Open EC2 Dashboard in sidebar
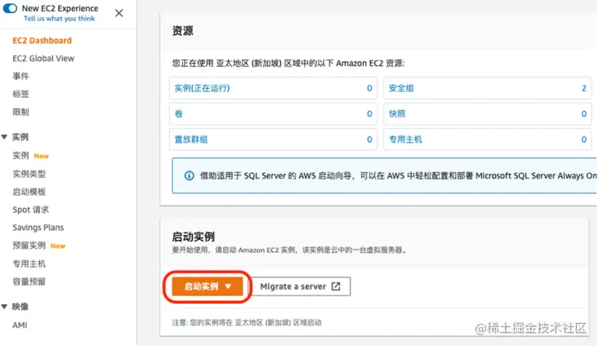The width and height of the screenshot is (598, 346). [42, 40]
